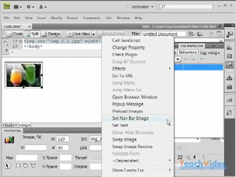Open the Format menu
The height and width of the screenshot is (177, 236).
tap(72, 18)
